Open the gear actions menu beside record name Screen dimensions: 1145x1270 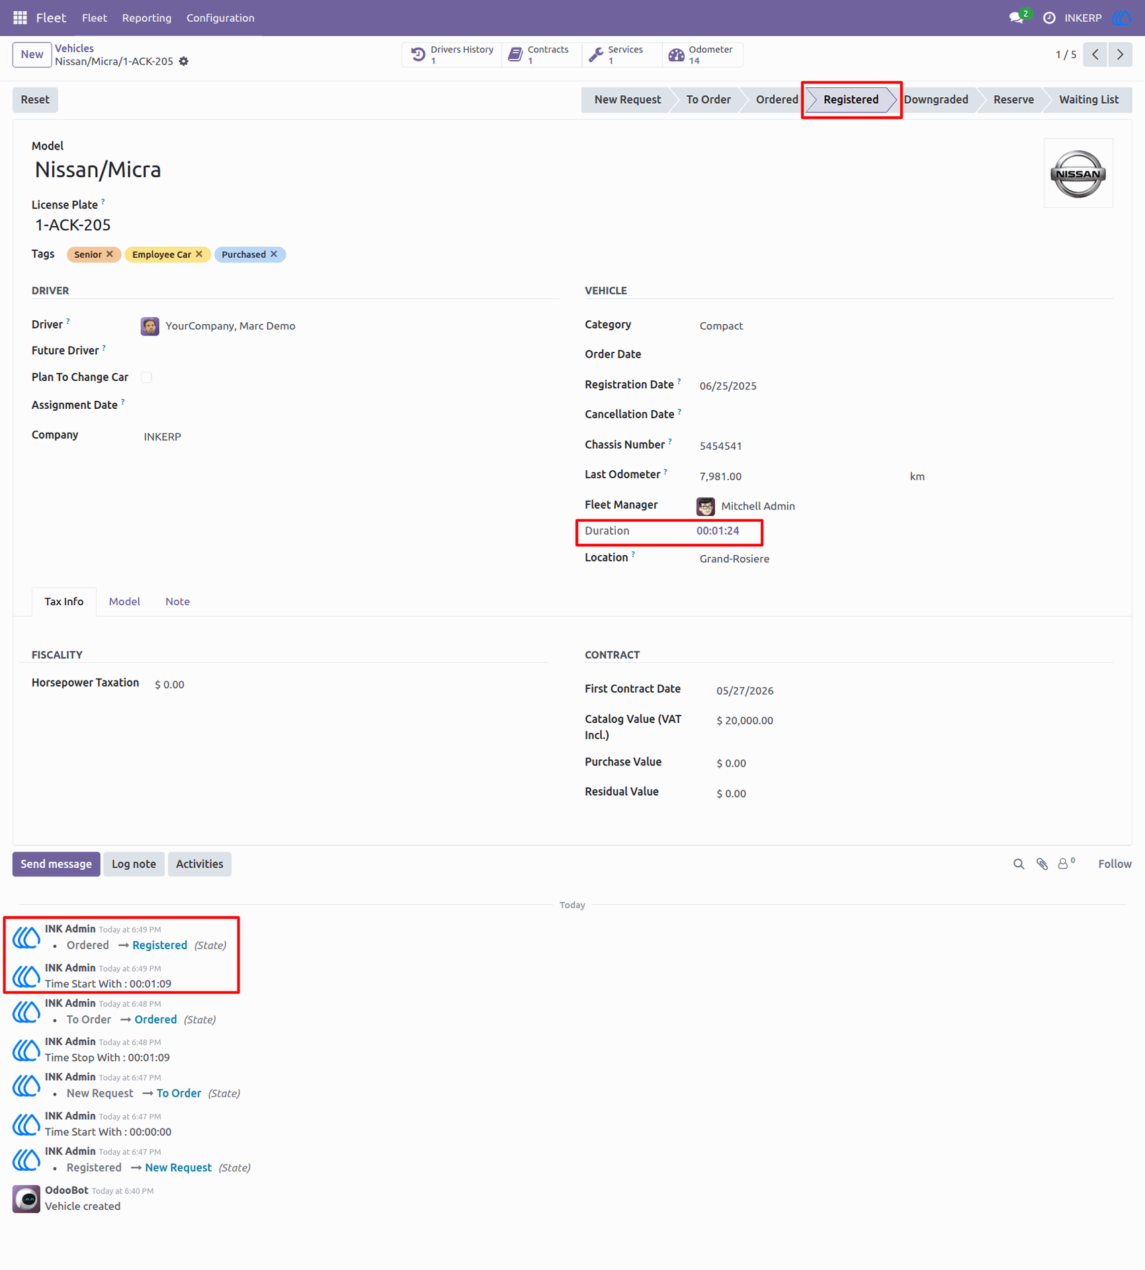pyautogui.click(x=184, y=62)
